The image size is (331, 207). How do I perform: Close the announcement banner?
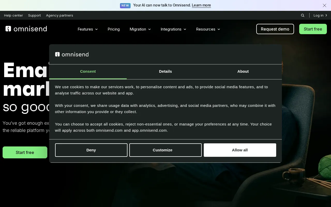(325, 5)
